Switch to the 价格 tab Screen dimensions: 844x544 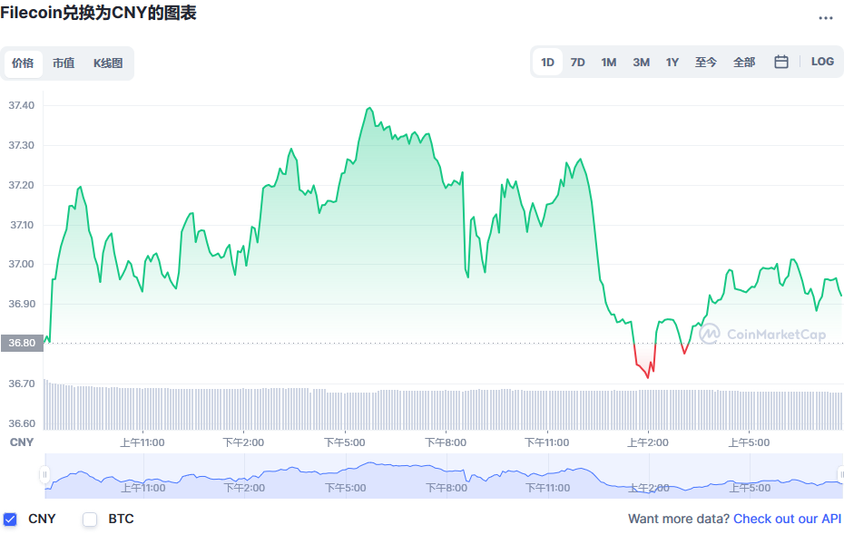point(24,63)
